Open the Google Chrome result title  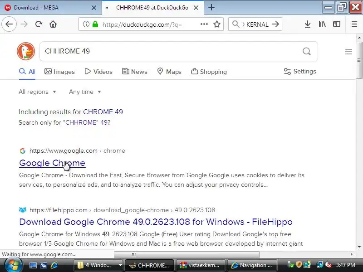[52, 163]
